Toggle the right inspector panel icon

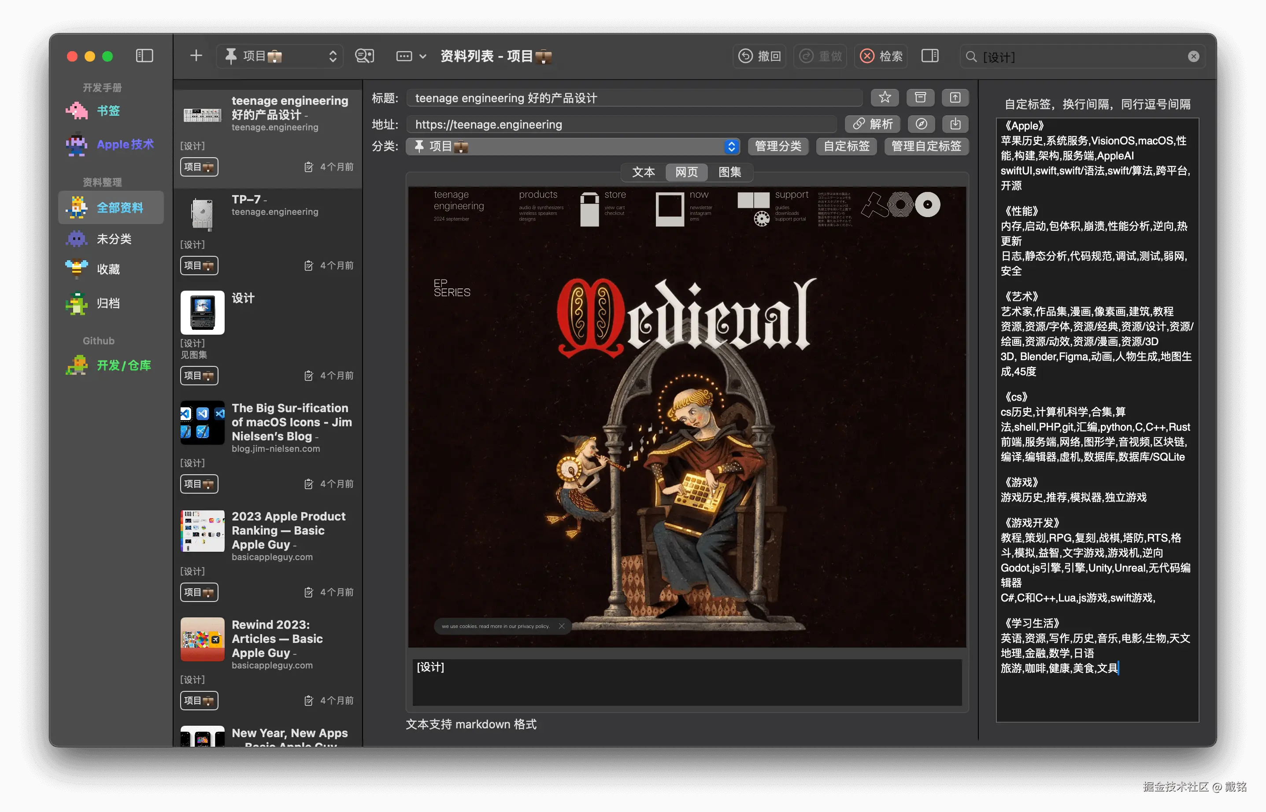coord(929,56)
